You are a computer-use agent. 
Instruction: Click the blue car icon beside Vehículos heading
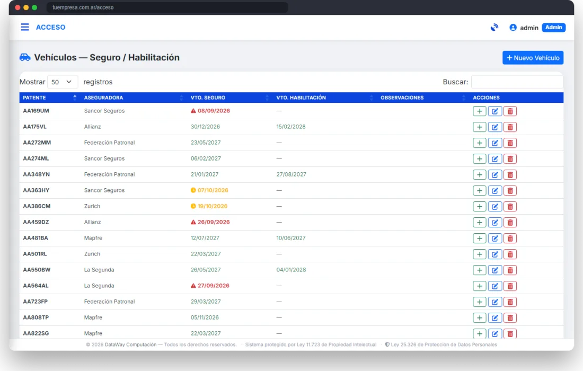(x=25, y=57)
